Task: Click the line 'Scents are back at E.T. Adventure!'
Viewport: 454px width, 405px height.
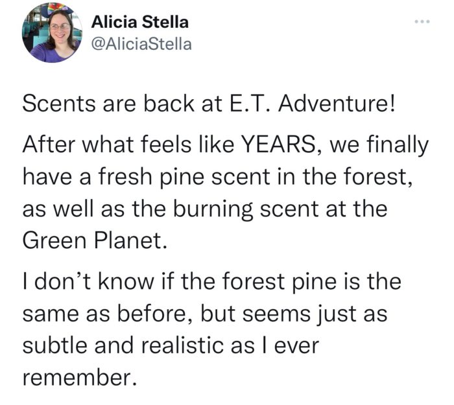Action: 208,104
